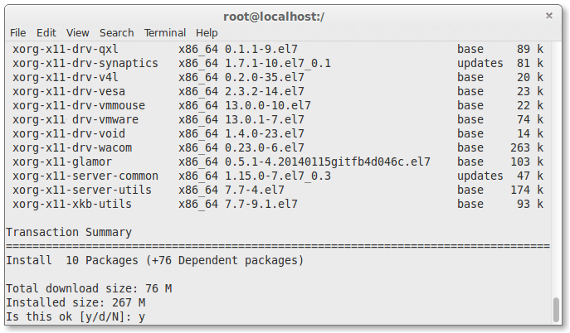This screenshot has height=333, width=570.
Task: Click the Transaction Summary heading
Action: click(x=68, y=232)
